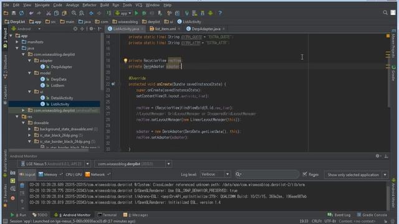Click the Synchronize toolbar icon

tap(22, 13)
